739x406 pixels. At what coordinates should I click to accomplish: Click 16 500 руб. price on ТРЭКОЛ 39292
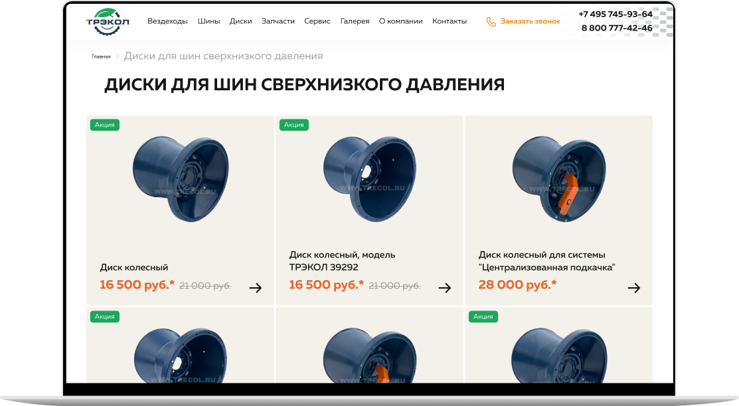(327, 285)
